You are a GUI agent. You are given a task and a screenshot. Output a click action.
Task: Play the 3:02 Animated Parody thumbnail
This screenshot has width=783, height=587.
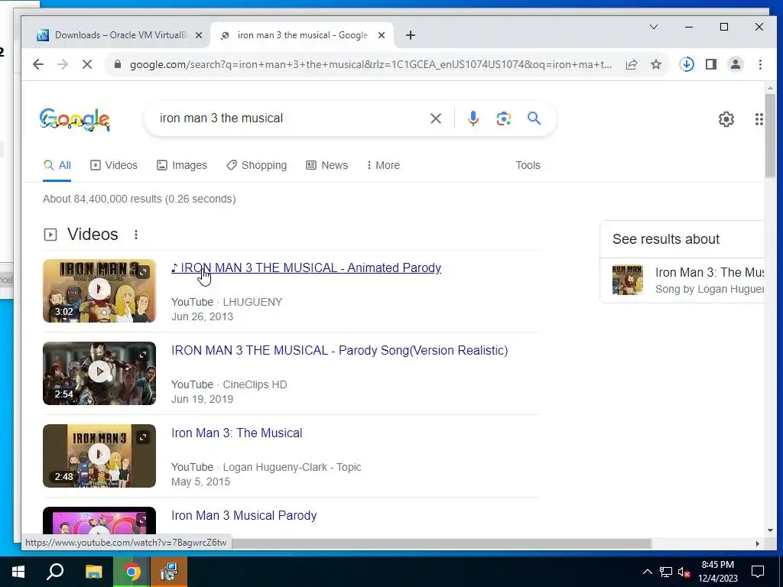pos(99,291)
